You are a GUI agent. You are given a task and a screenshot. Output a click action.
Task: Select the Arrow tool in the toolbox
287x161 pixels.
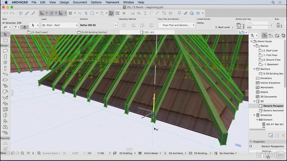pyautogui.click(x=5, y=34)
